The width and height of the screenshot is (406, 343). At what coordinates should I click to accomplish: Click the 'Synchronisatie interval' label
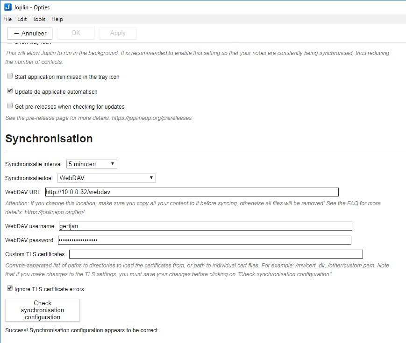(33, 164)
